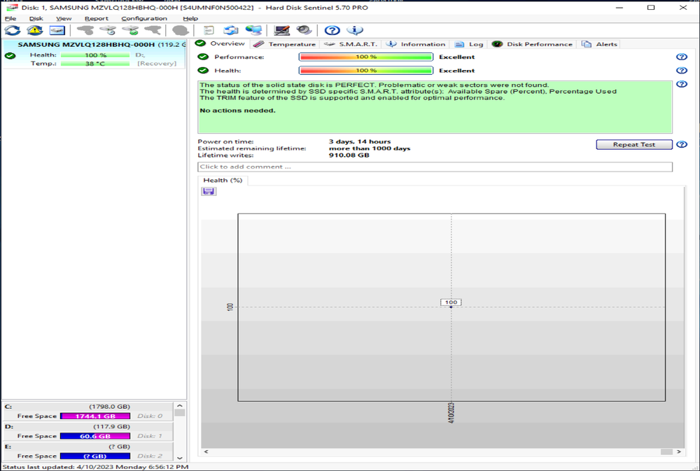Click the help icon next to Repeat Test
700x471 pixels.
(681, 145)
